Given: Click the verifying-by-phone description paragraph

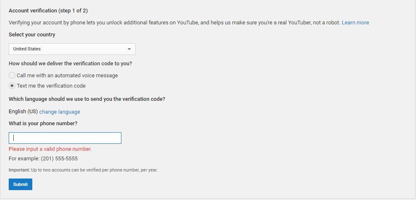Looking at the screenshot, I should click(x=174, y=23).
